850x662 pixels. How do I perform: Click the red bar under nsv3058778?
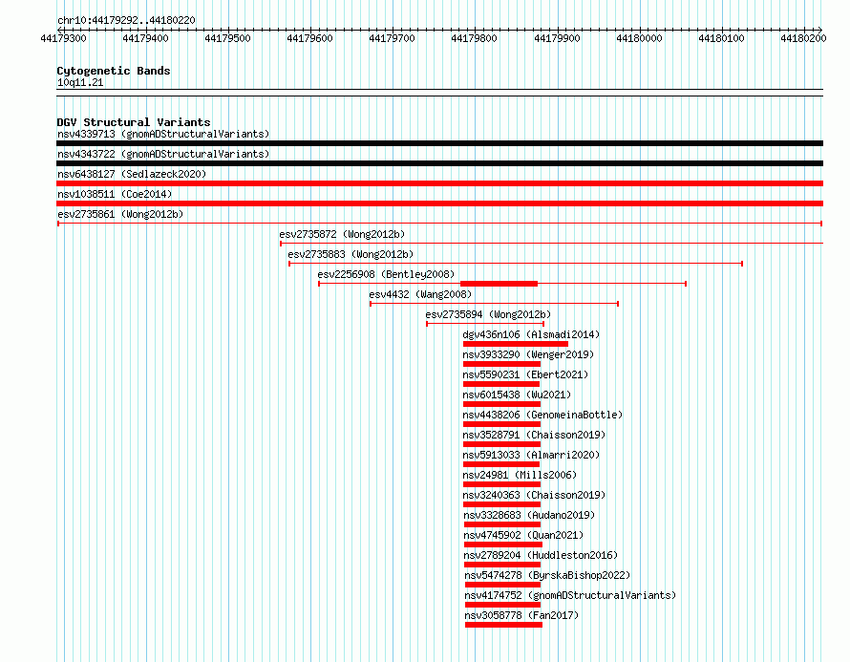pyautogui.click(x=503, y=625)
